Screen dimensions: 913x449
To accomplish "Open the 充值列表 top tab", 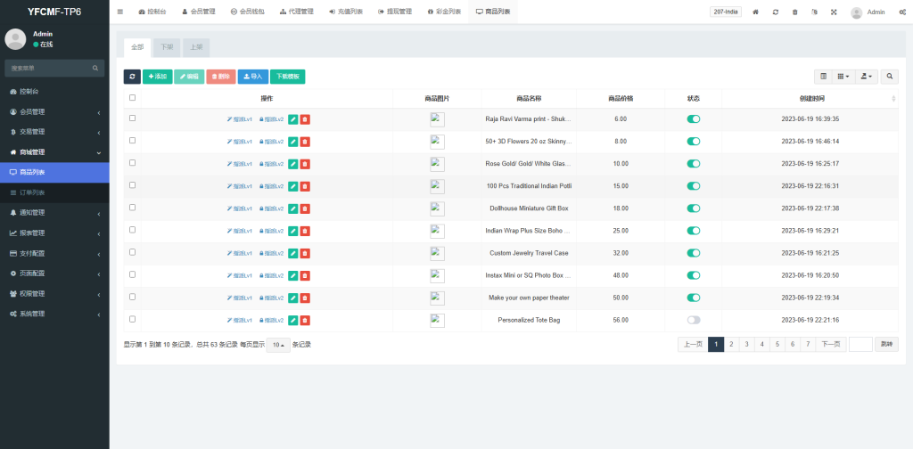I will (346, 12).
